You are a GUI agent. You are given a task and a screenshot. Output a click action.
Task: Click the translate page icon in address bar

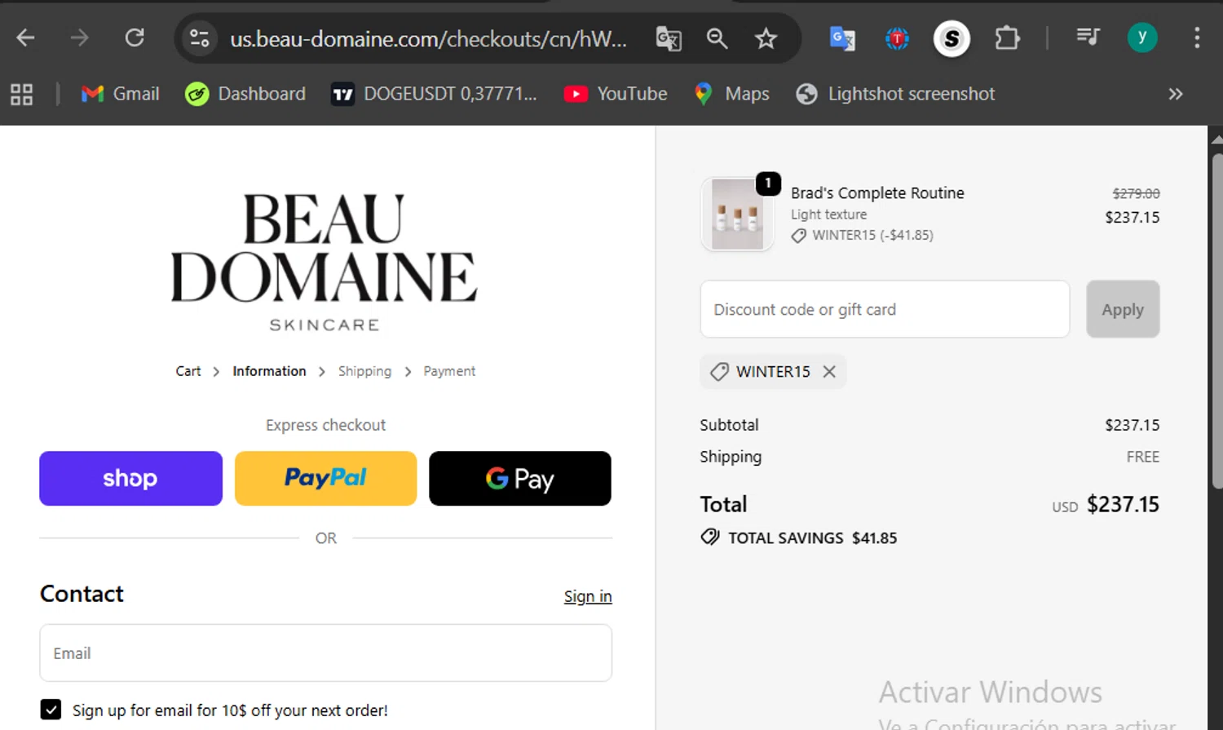pos(669,38)
